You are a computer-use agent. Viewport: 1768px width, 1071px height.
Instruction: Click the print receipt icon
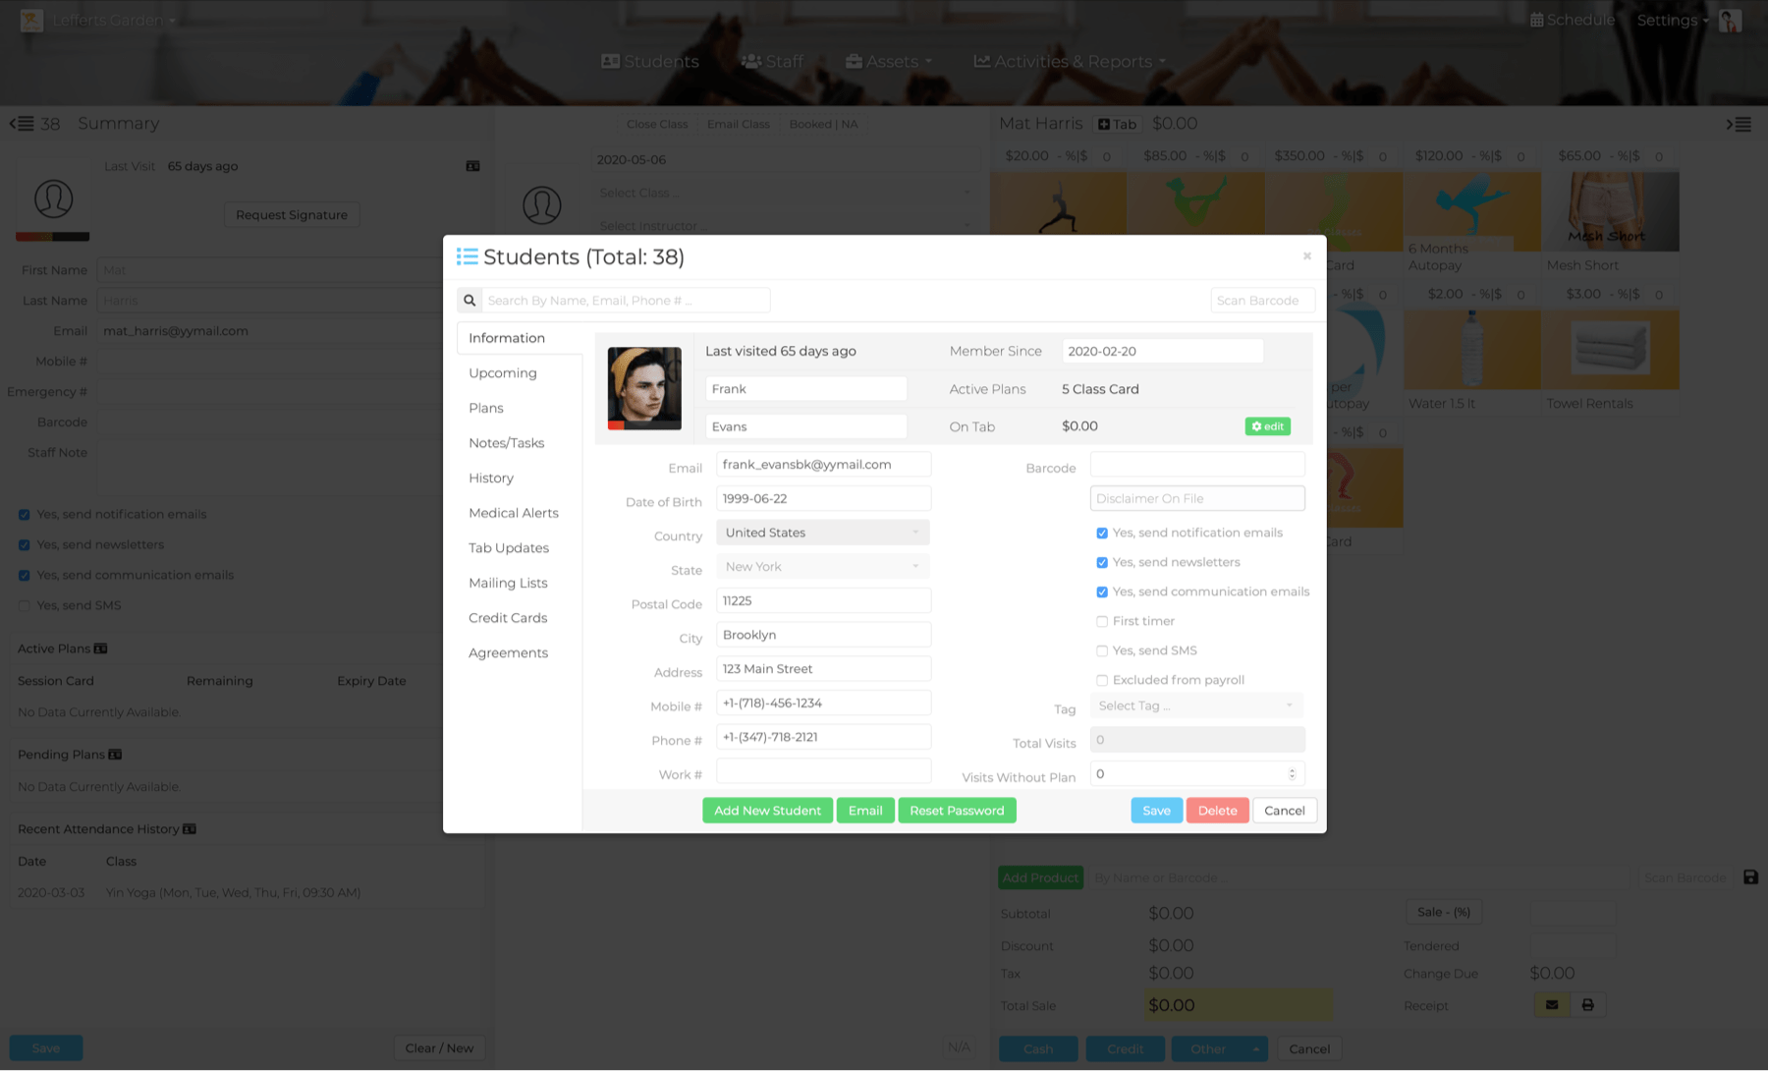(x=1587, y=1005)
